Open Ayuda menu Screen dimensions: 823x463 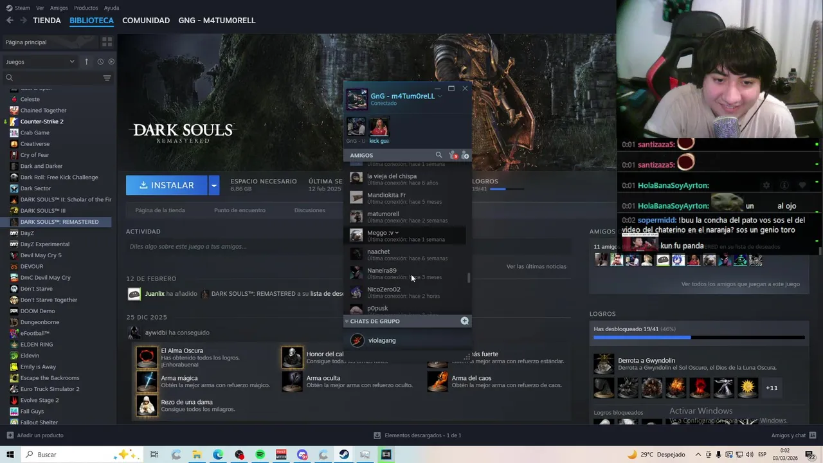[x=111, y=8]
